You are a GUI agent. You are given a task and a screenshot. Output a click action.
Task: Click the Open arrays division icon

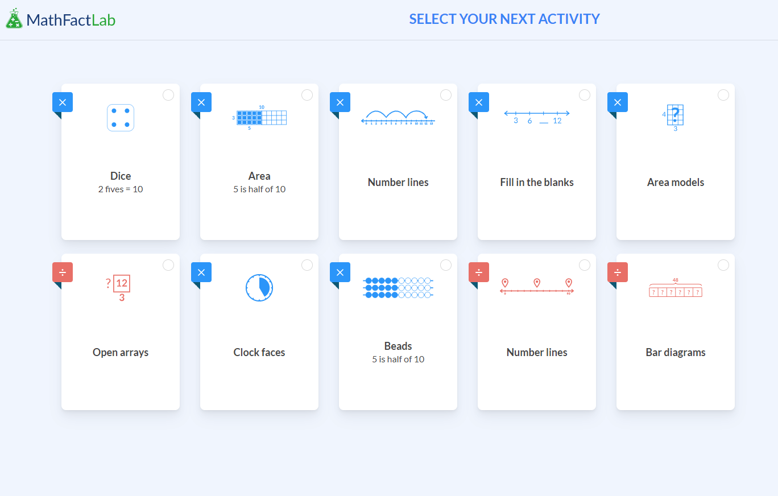click(119, 288)
